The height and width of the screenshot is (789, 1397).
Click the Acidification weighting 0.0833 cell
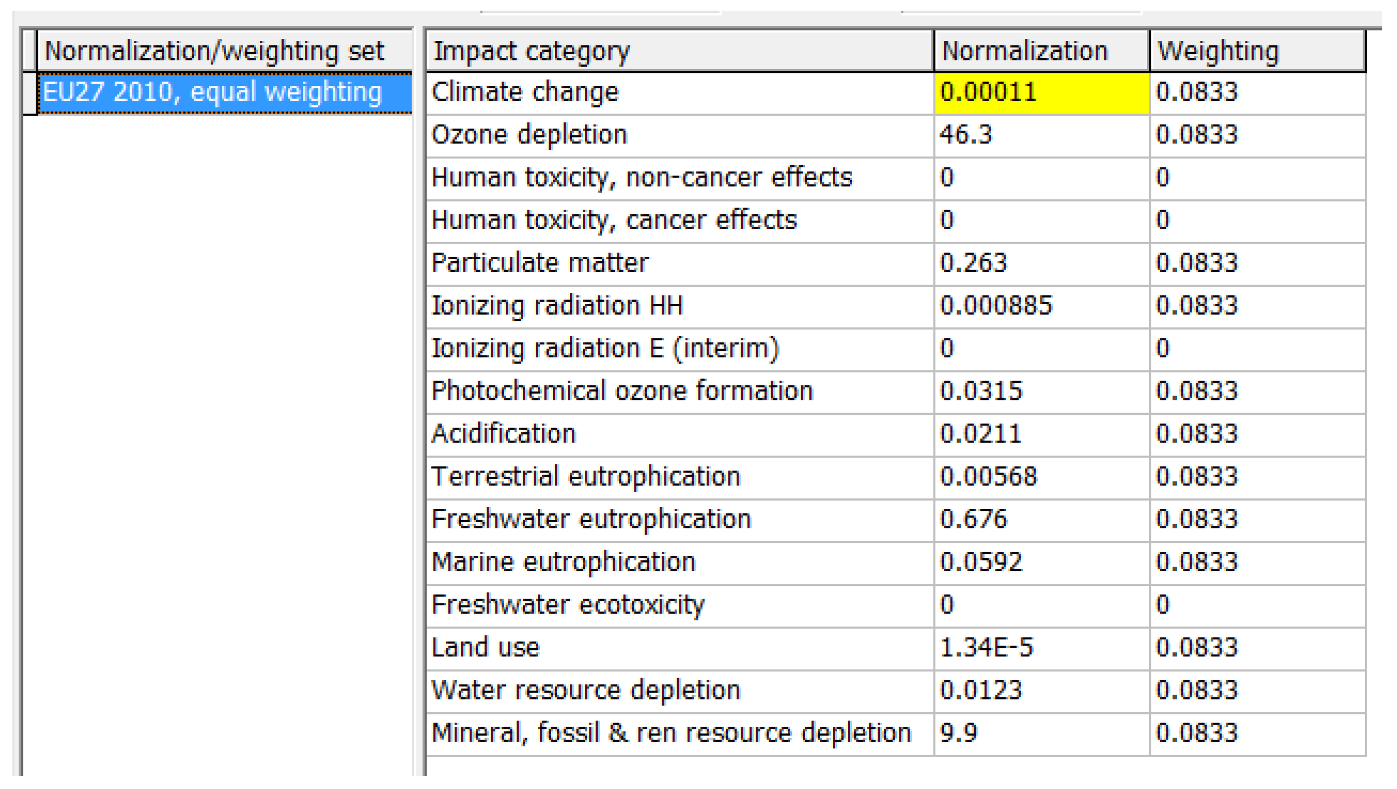click(1258, 435)
